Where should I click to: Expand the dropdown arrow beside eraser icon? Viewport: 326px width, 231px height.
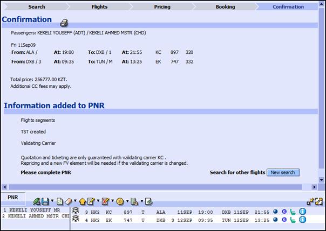pyautogui.click(x=75, y=202)
